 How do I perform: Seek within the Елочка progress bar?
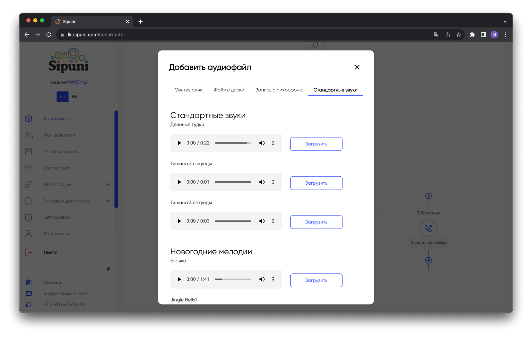click(x=233, y=279)
